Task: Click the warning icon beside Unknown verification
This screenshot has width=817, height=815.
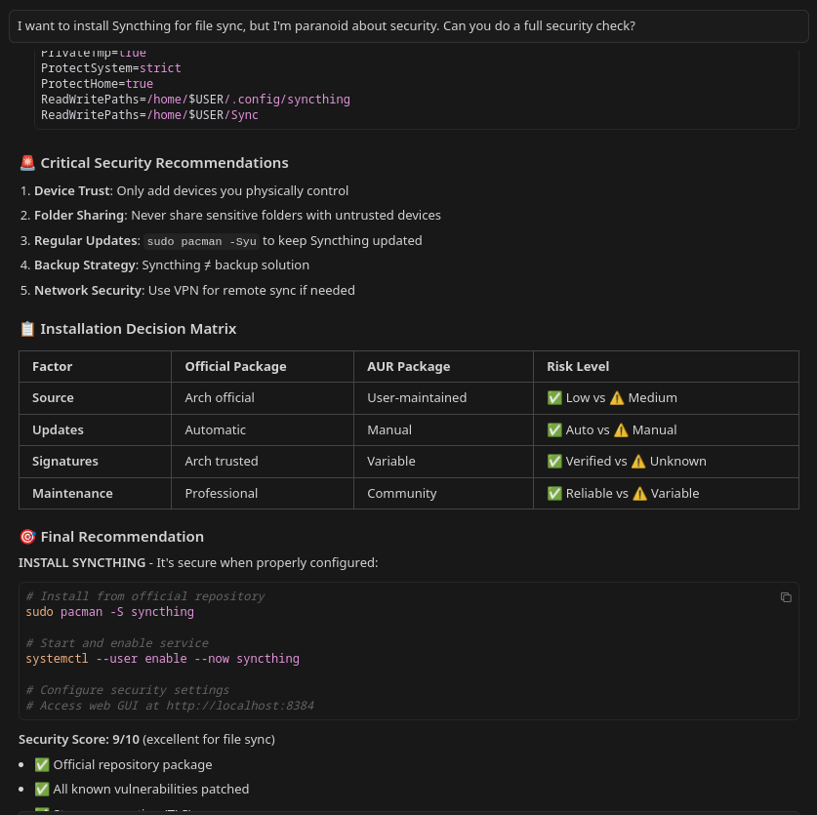Action: pyautogui.click(x=637, y=461)
